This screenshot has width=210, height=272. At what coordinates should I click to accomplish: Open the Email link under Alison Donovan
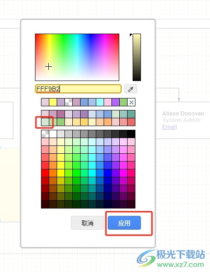pos(169,127)
